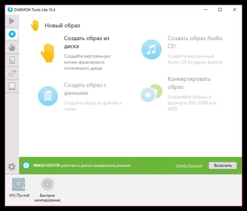Choose Создать образ с данными title
Screen dimensions: 247x211
(85, 89)
